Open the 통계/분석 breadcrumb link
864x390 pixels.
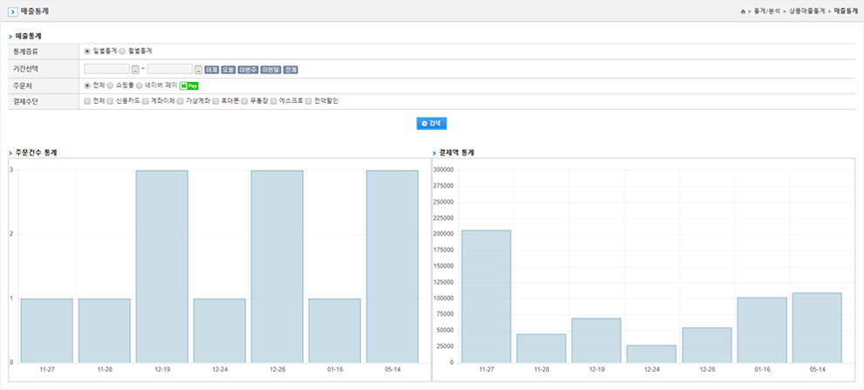767,11
